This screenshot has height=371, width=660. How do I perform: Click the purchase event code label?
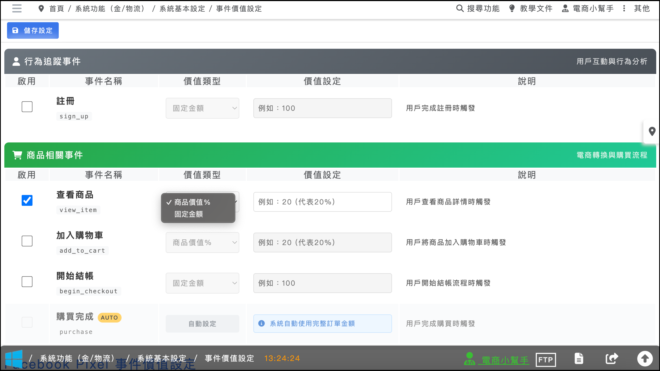pos(76,332)
